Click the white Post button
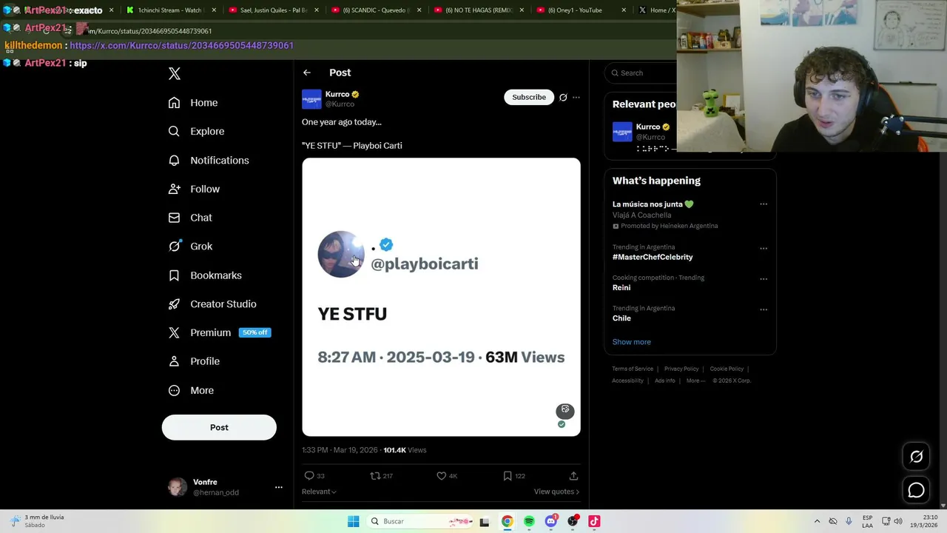 [x=219, y=427]
